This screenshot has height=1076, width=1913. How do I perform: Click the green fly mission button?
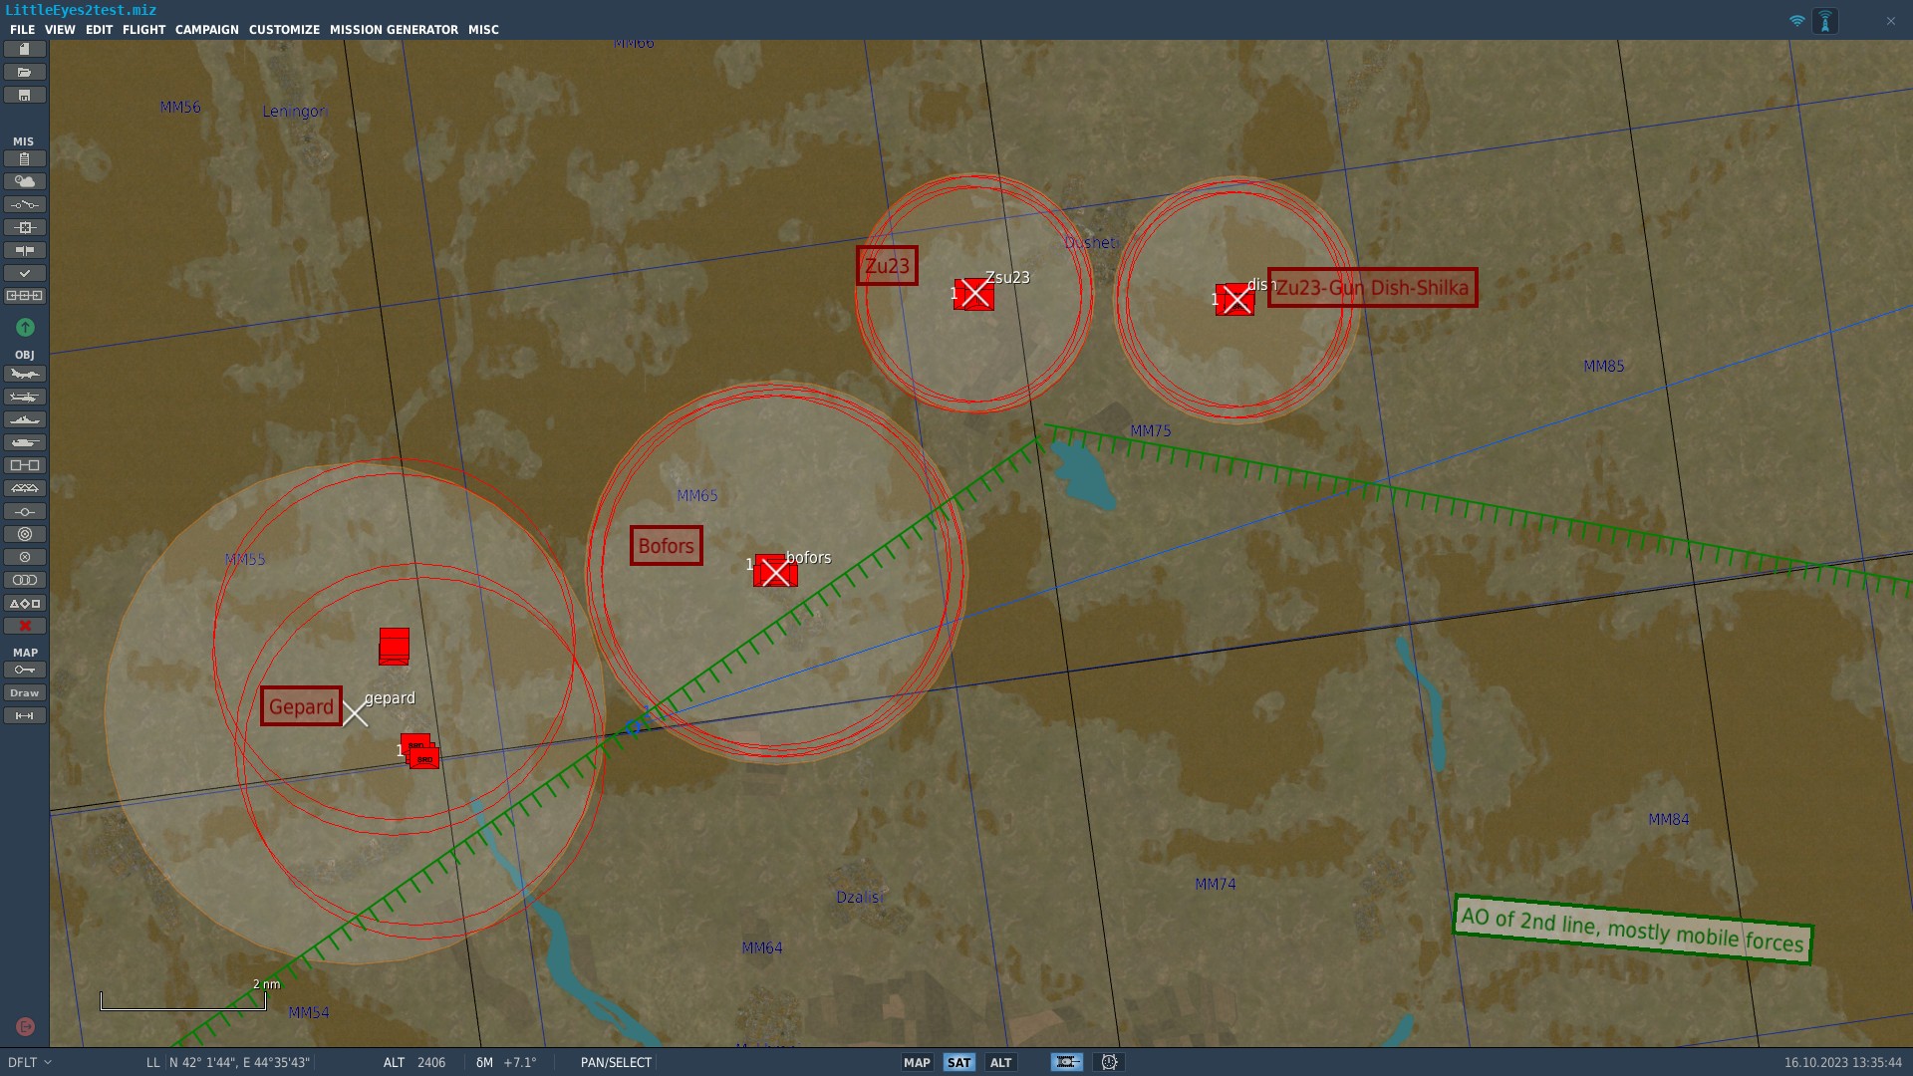click(25, 327)
